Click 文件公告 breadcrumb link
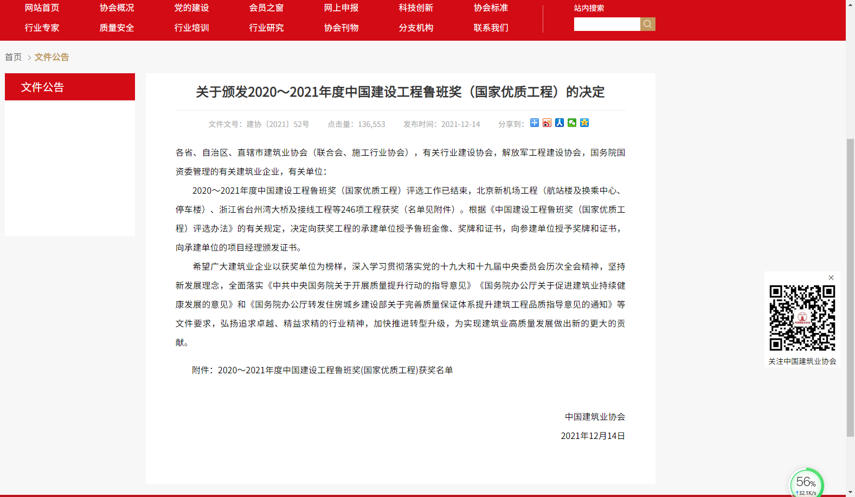Viewport: 855px width, 497px height. tap(52, 57)
